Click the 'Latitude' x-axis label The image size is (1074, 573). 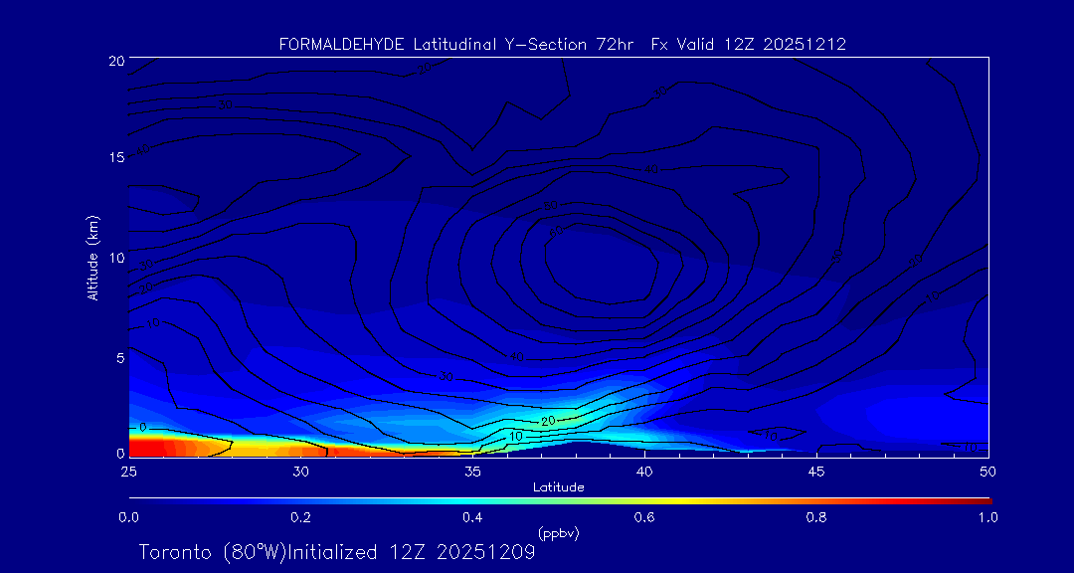click(558, 486)
